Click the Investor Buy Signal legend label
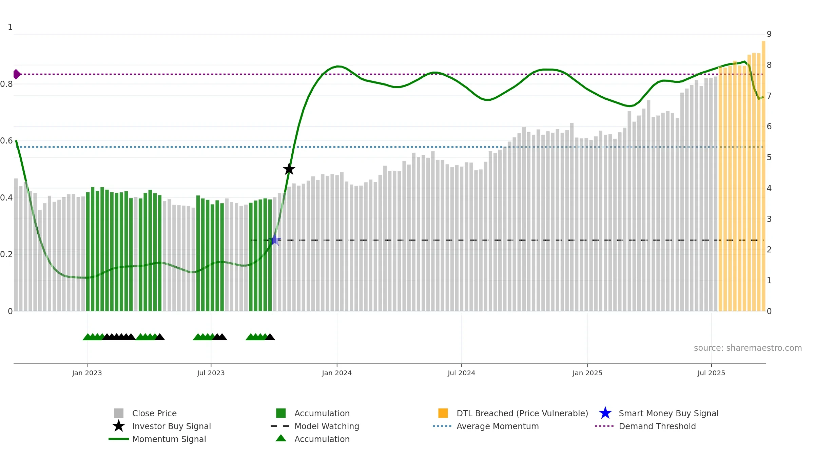 [171, 426]
